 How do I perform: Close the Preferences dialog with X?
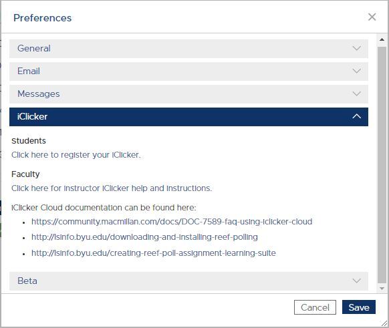click(372, 17)
